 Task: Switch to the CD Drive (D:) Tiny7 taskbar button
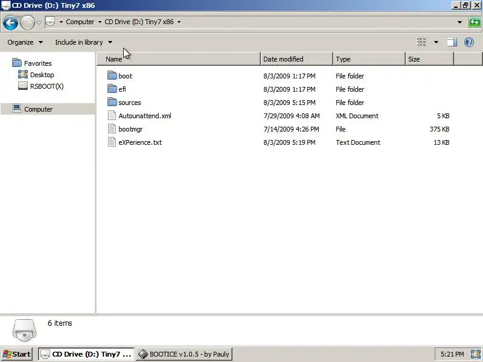[86, 354]
